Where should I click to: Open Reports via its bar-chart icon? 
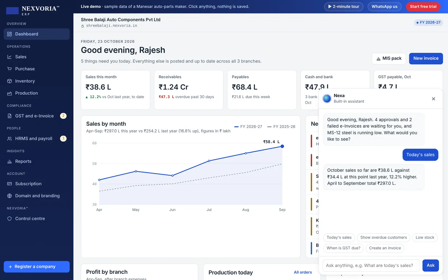[10, 162]
